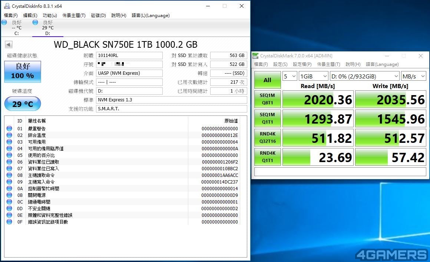Image resolution: width=430 pixels, height=262 pixels.
Task: Open the MB/s unit dropdown
Action: (x=413, y=76)
